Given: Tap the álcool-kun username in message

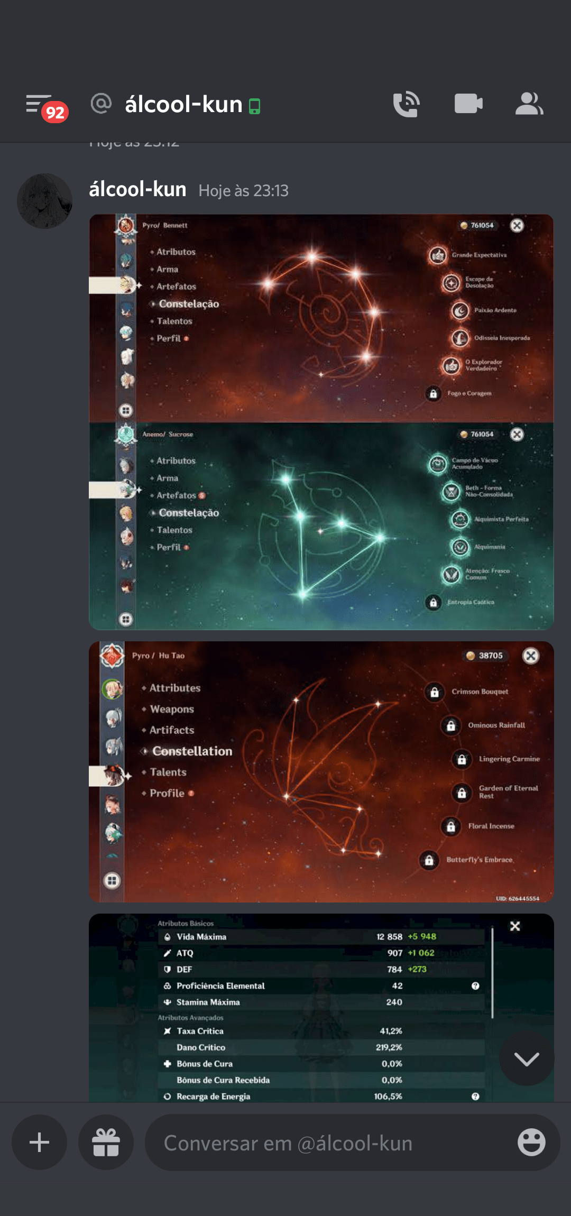Looking at the screenshot, I should point(137,189).
